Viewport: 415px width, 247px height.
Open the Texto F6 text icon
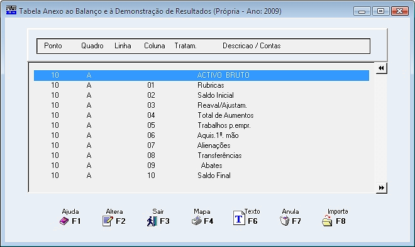pos(239,218)
